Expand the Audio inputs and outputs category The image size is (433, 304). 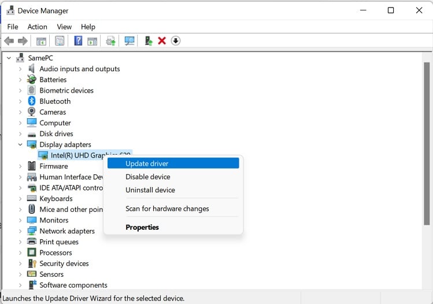[20, 69]
